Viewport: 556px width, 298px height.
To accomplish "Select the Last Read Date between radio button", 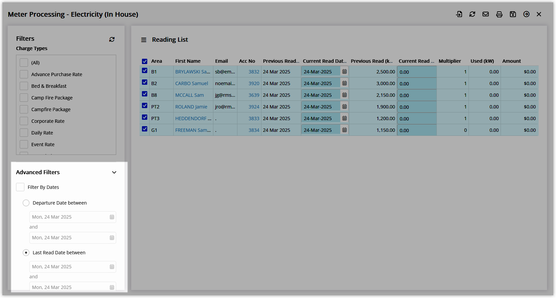I will [x=26, y=253].
